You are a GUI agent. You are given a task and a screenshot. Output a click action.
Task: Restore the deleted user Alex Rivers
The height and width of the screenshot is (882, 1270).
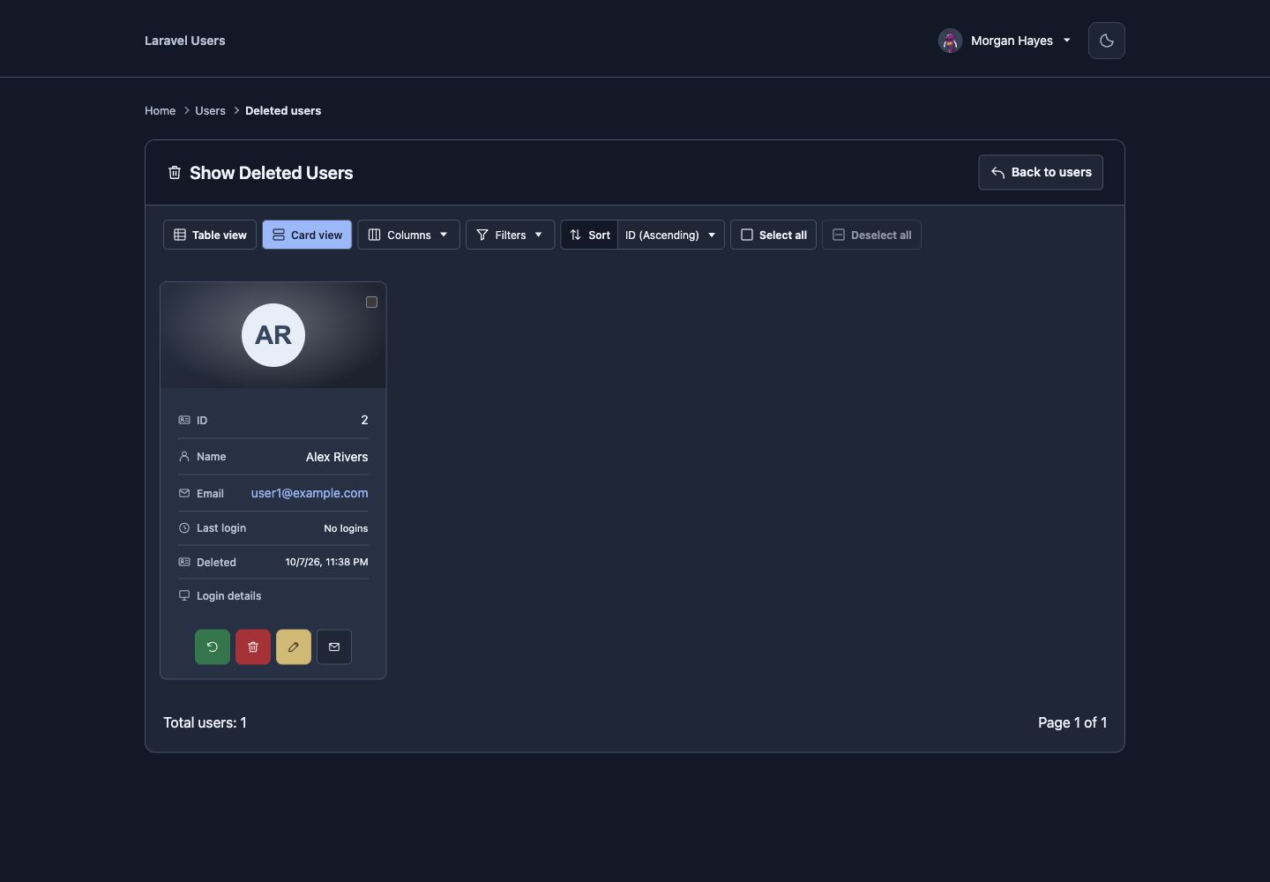(213, 647)
